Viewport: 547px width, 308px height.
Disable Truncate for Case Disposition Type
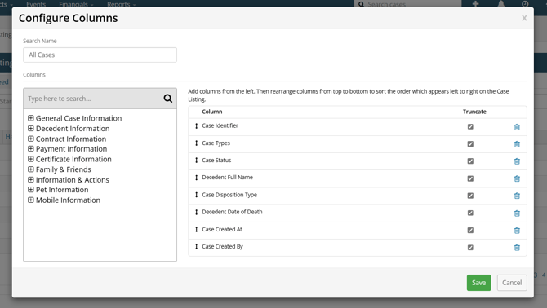point(470,196)
